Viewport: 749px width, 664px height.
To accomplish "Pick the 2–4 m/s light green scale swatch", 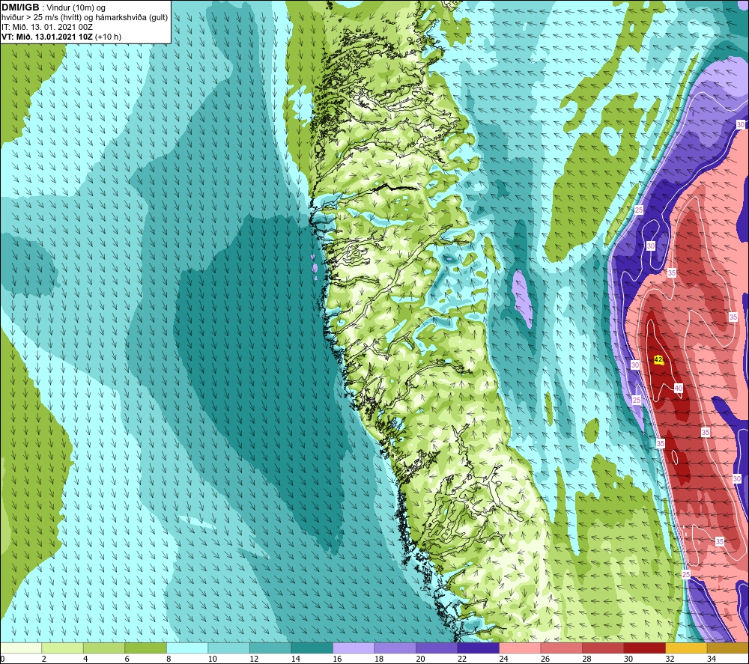I will (x=63, y=648).
